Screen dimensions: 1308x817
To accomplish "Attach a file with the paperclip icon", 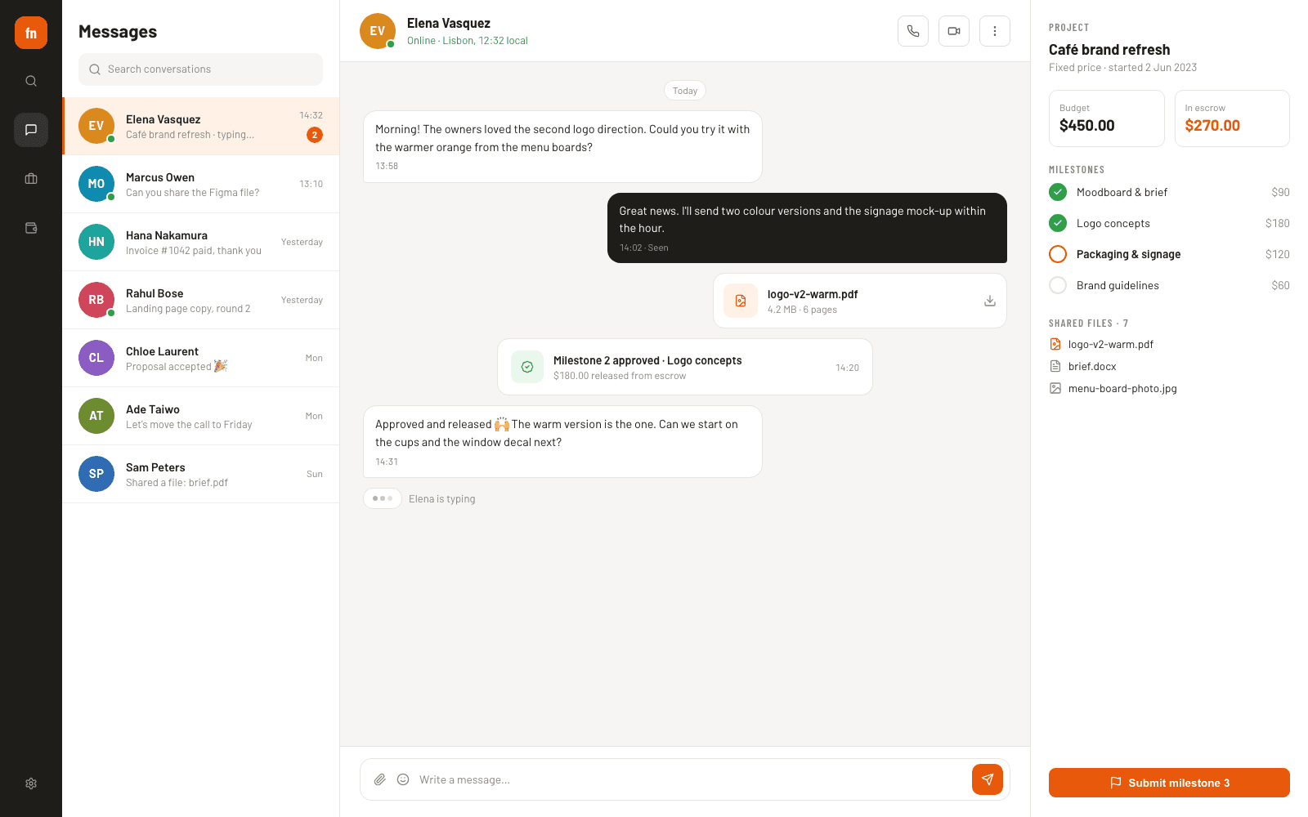I will tap(380, 779).
